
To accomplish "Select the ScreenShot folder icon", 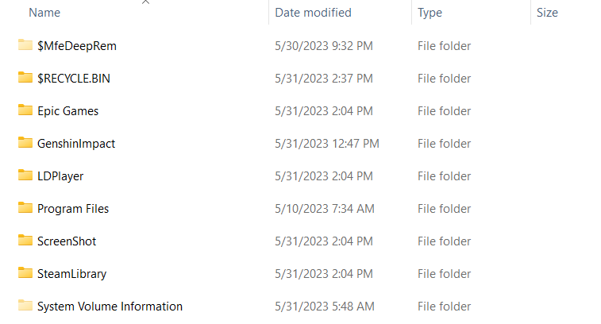I will point(25,241).
